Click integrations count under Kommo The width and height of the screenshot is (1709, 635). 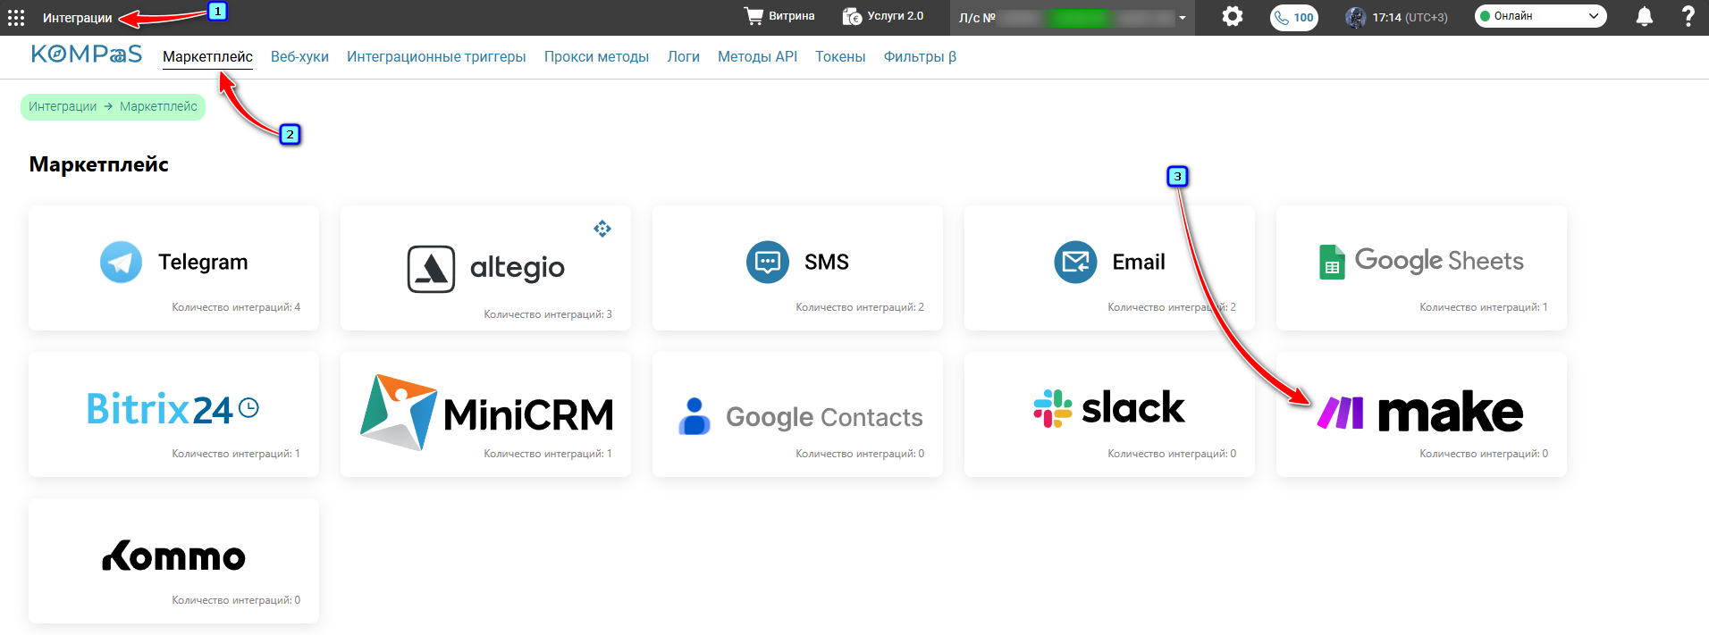236,600
